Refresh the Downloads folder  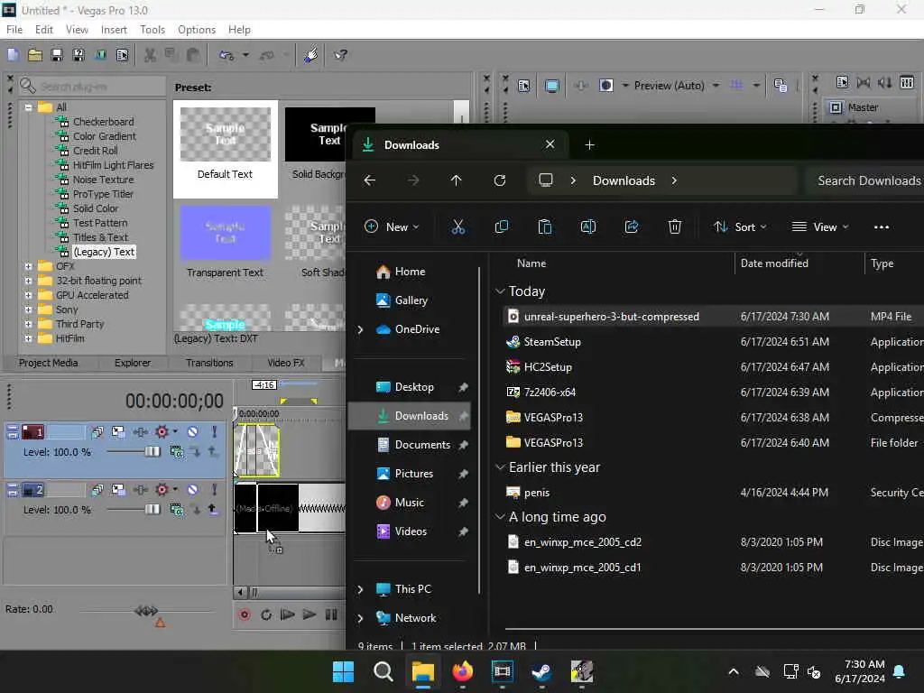pos(500,180)
